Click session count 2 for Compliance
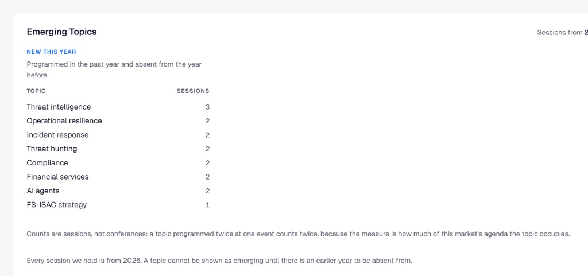The height and width of the screenshot is (276, 588). (207, 163)
